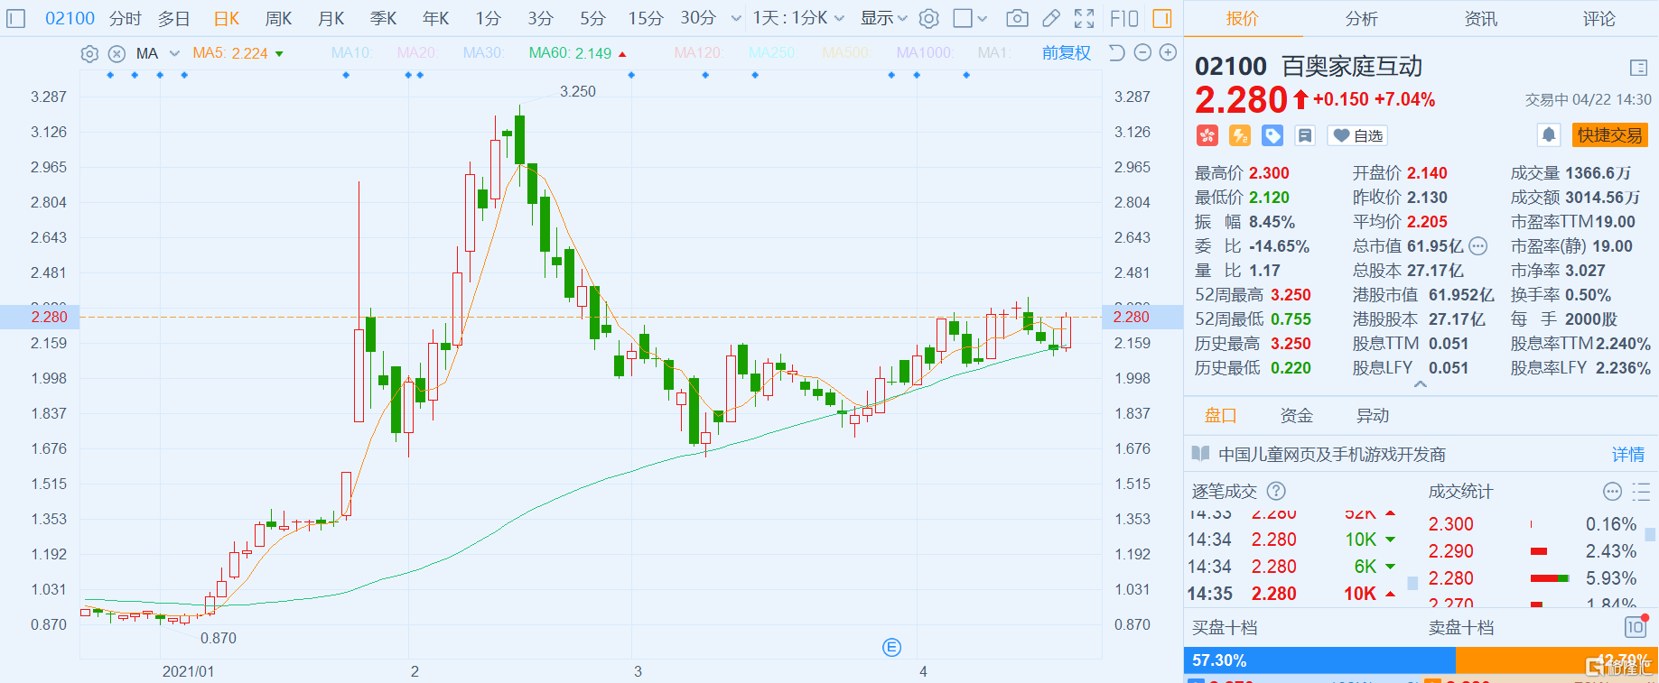1659x683 pixels.
Task: Click the screenshot camera icon
Action: (1017, 18)
